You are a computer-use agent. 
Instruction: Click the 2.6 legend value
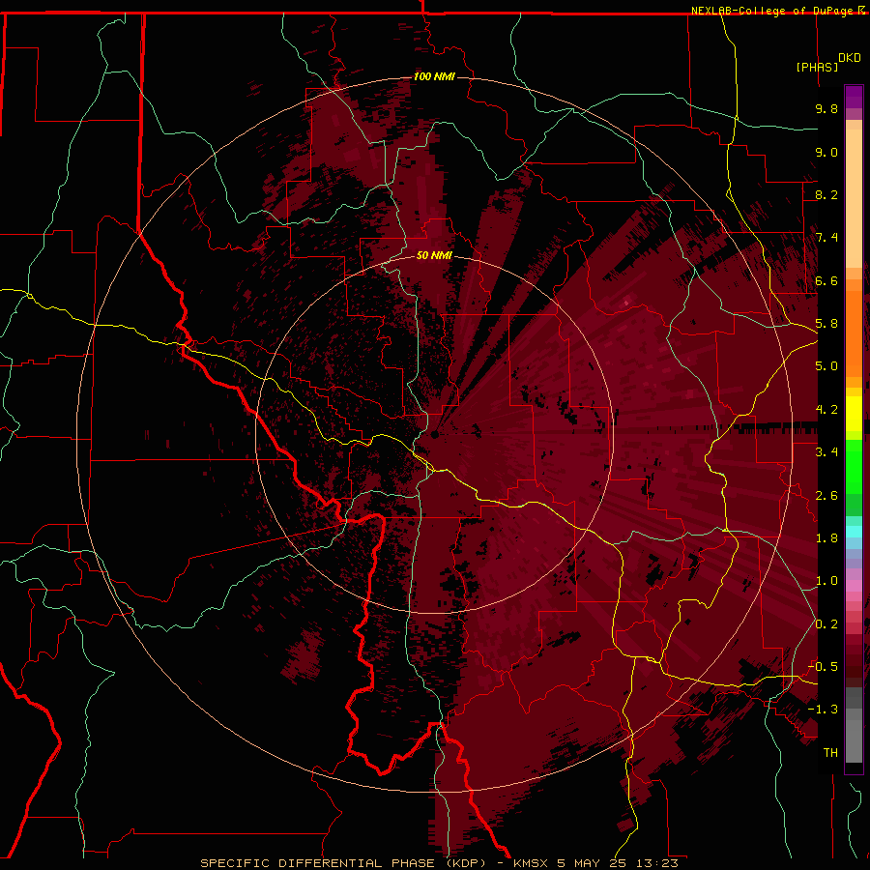pyautogui.click(x=826, y=496)
